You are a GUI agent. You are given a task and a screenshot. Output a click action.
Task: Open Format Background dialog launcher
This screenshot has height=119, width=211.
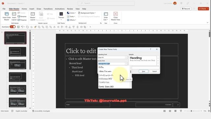[x=101, y=23]
